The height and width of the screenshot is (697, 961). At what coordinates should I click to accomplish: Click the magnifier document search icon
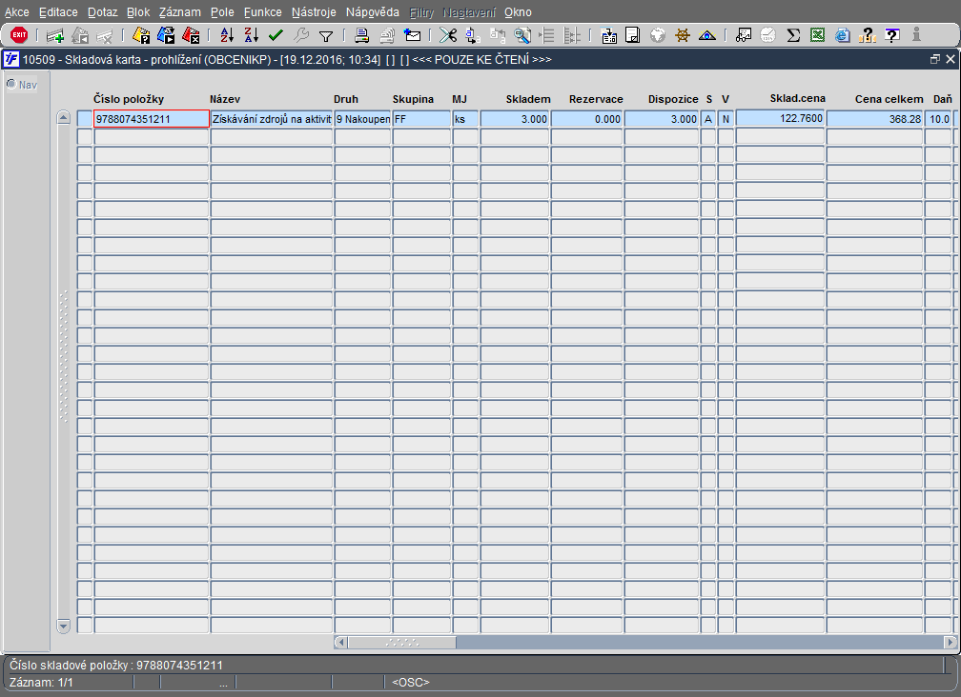522,35
